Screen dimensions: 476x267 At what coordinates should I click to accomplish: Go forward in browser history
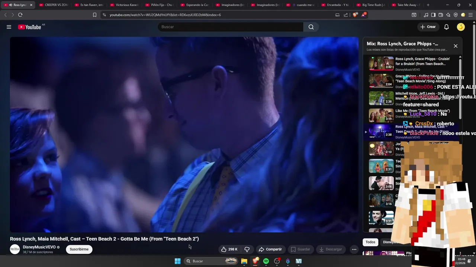coord(13,15)
